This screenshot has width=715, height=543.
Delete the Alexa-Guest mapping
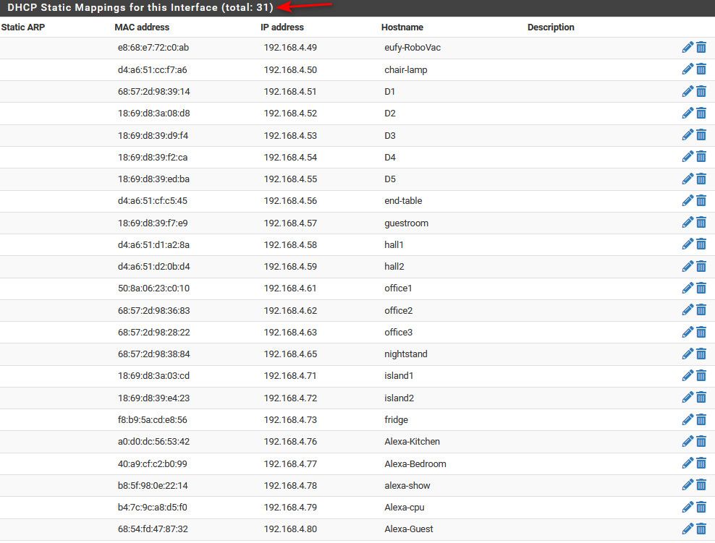point(701,529)
